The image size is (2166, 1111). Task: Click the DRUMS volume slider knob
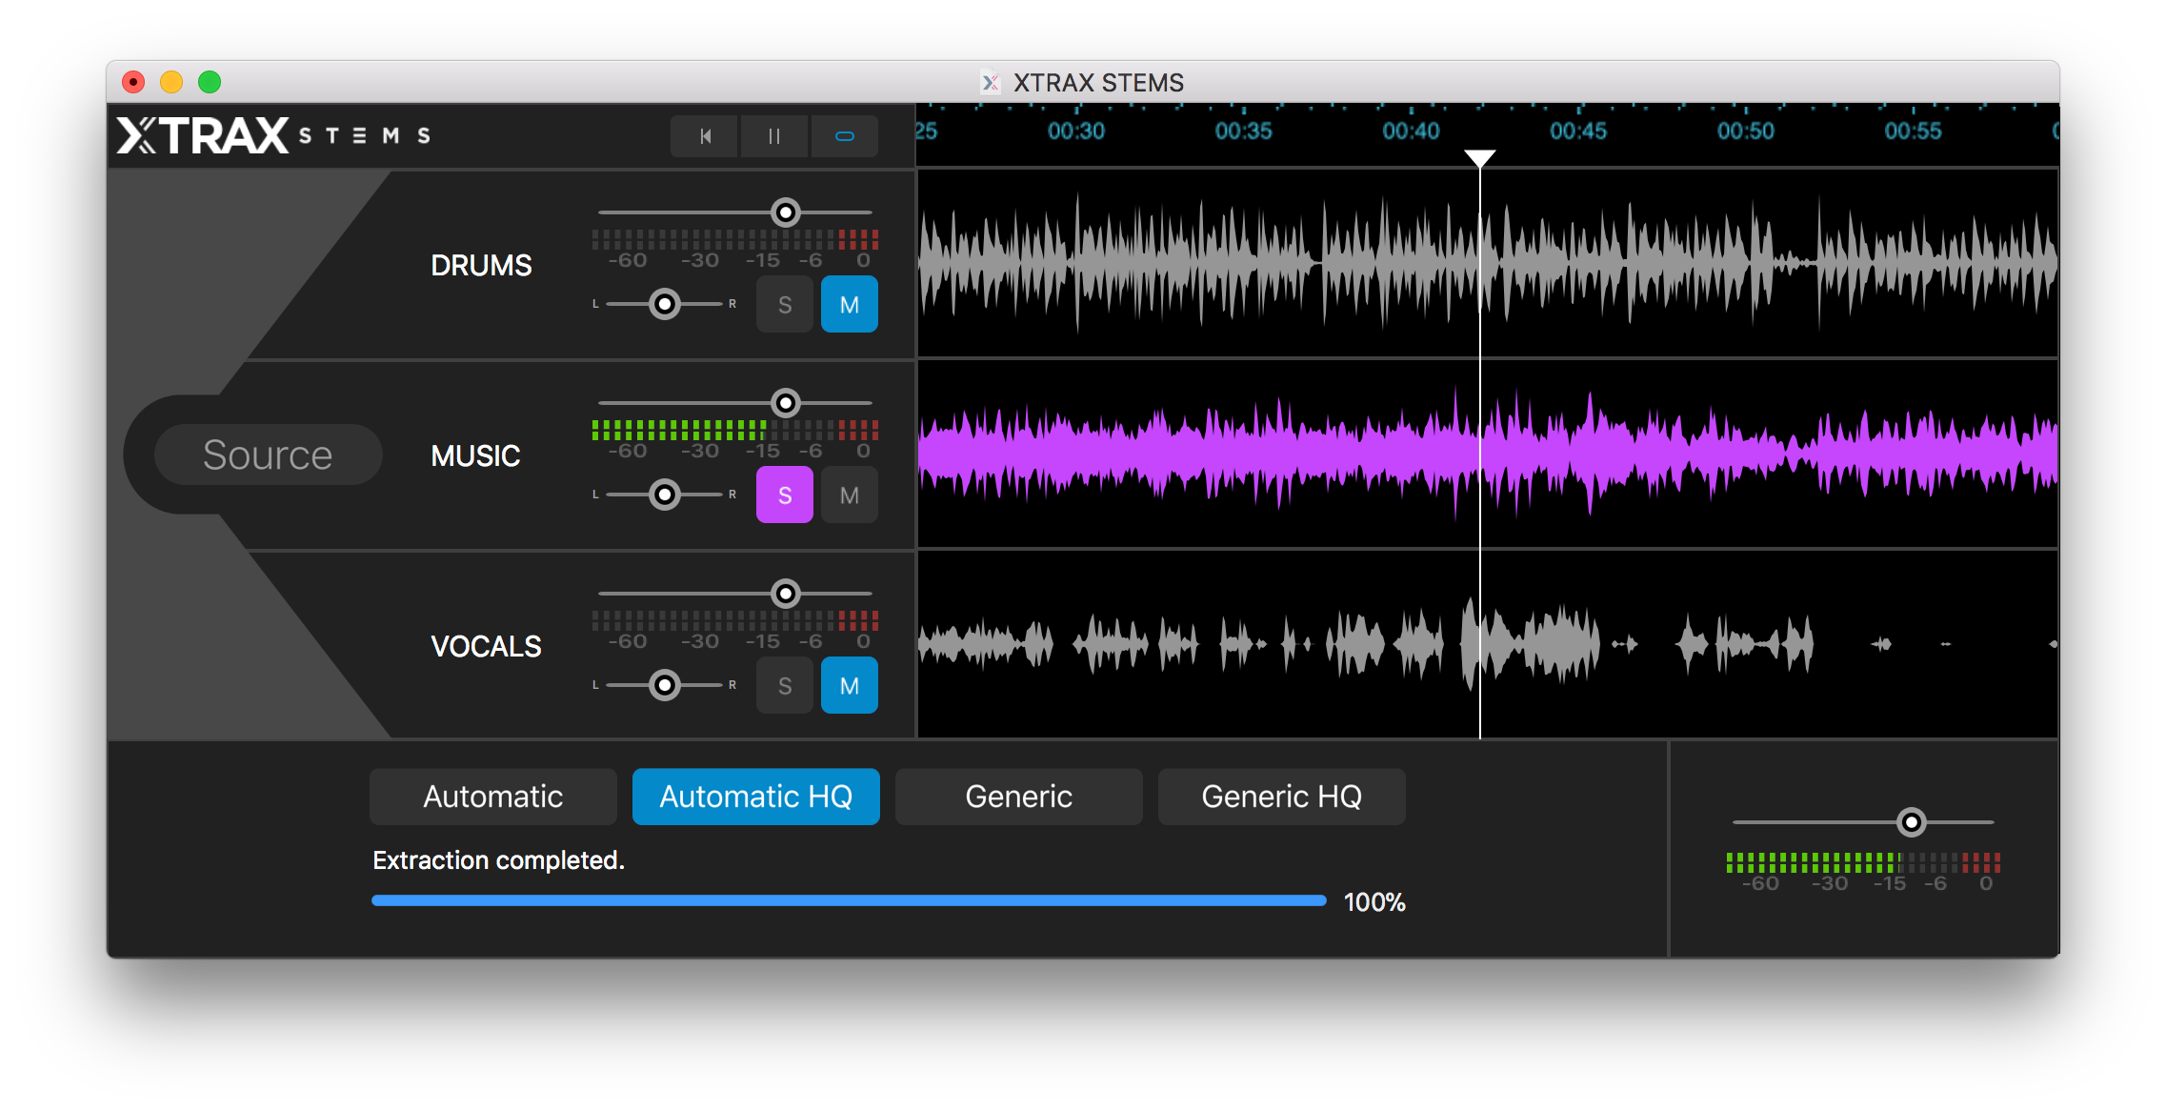(x=786, y=212)
